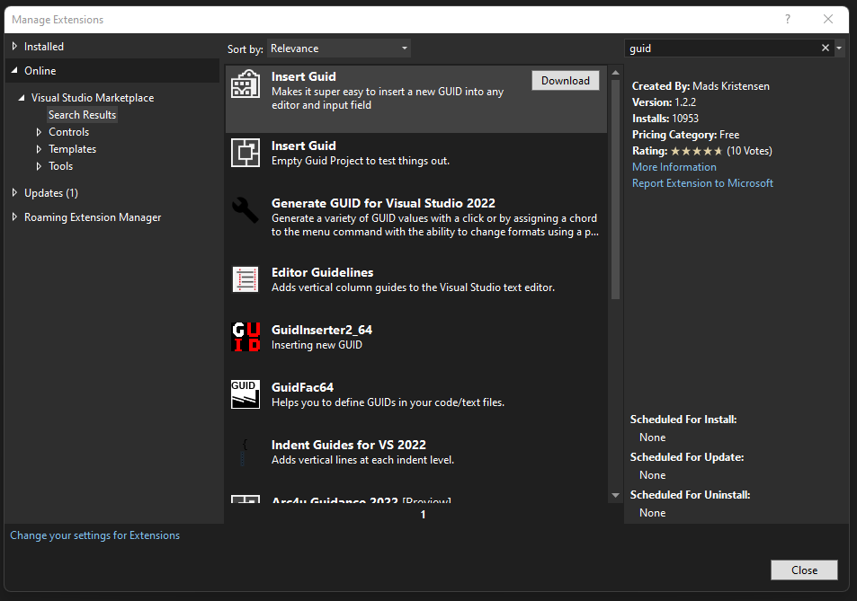
Task: Expand the Updates (1) category
Action: [x=14, y=192]
